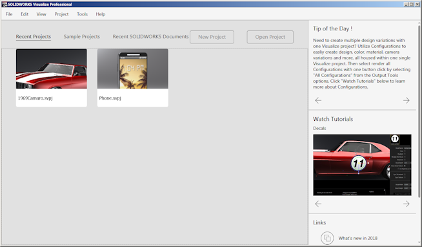Go to previous tutorial with left arrow

(x=318, y=204)
